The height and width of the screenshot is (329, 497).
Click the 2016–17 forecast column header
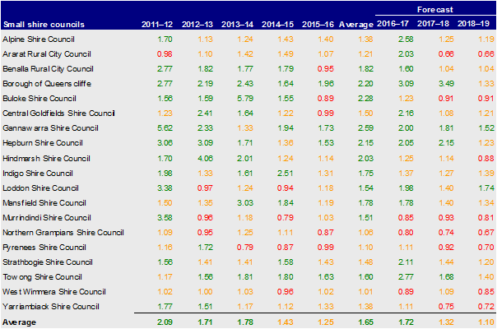tap(392, 24)
